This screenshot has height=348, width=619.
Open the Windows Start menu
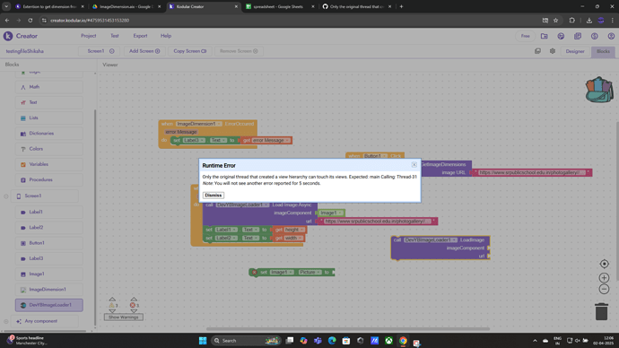pos(203,341)
